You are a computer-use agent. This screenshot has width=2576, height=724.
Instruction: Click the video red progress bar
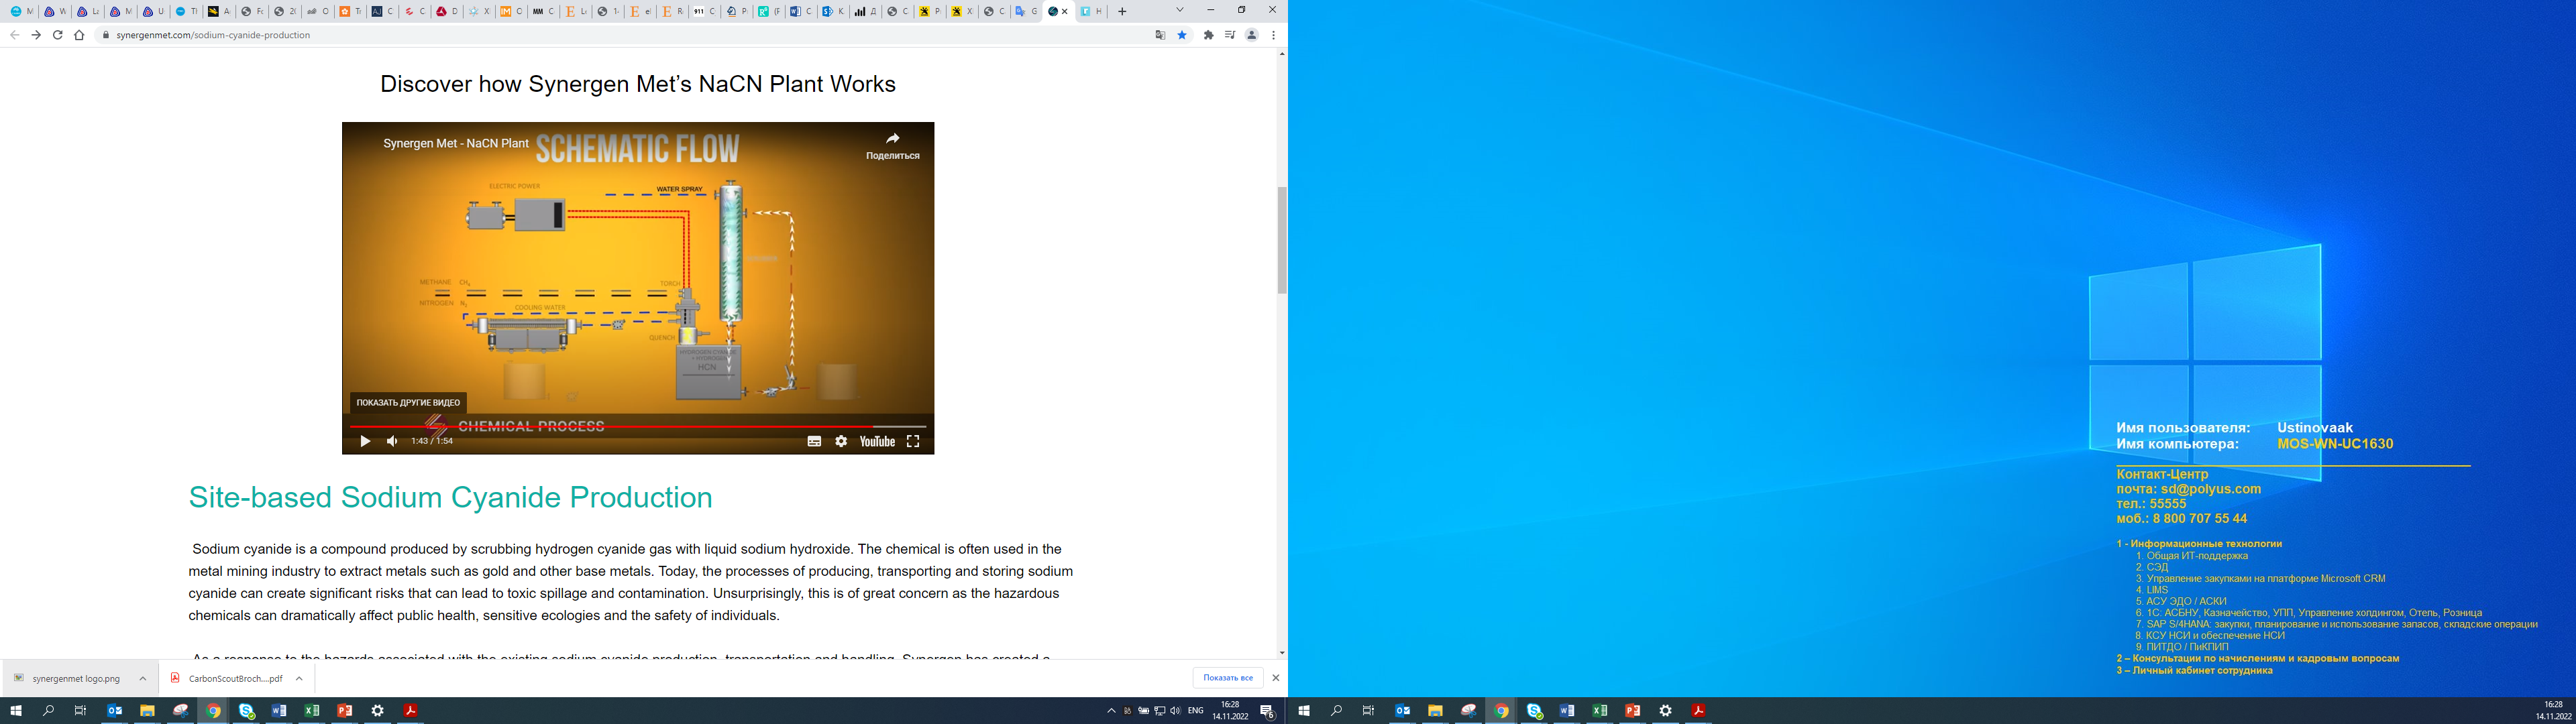tap(600, 426)
